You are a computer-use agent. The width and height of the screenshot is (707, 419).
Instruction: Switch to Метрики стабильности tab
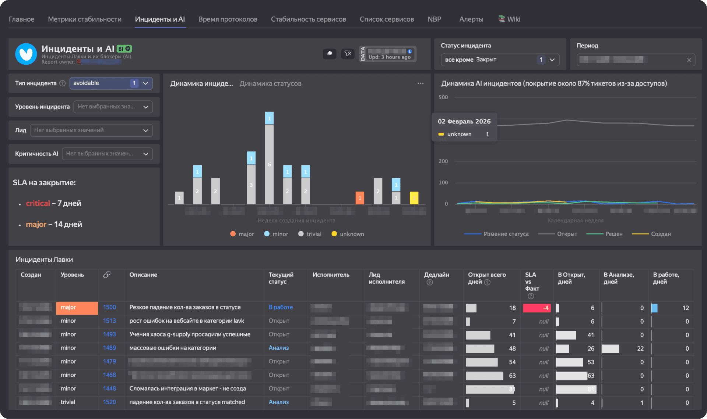[x=84, y=19]
